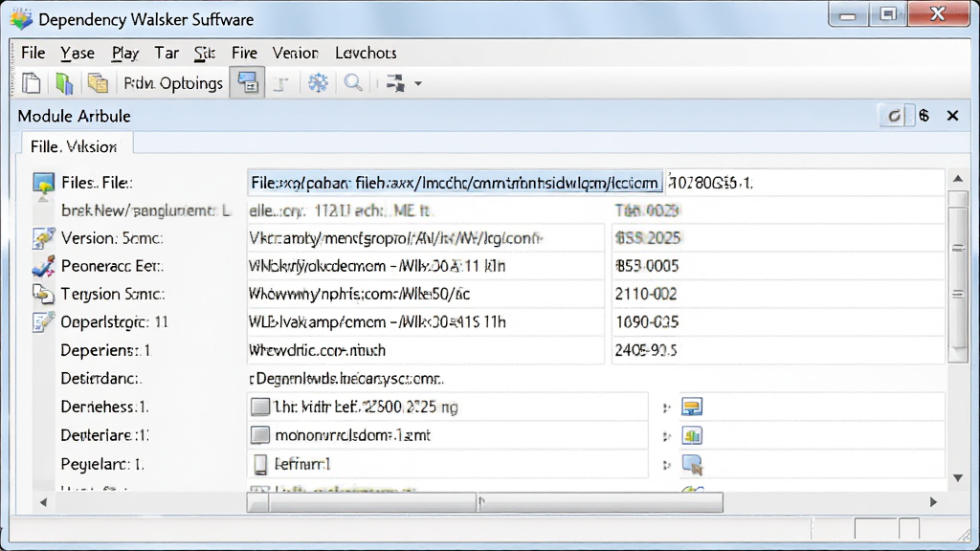
Task: Open the Venion menu
Action: [295, 54]
